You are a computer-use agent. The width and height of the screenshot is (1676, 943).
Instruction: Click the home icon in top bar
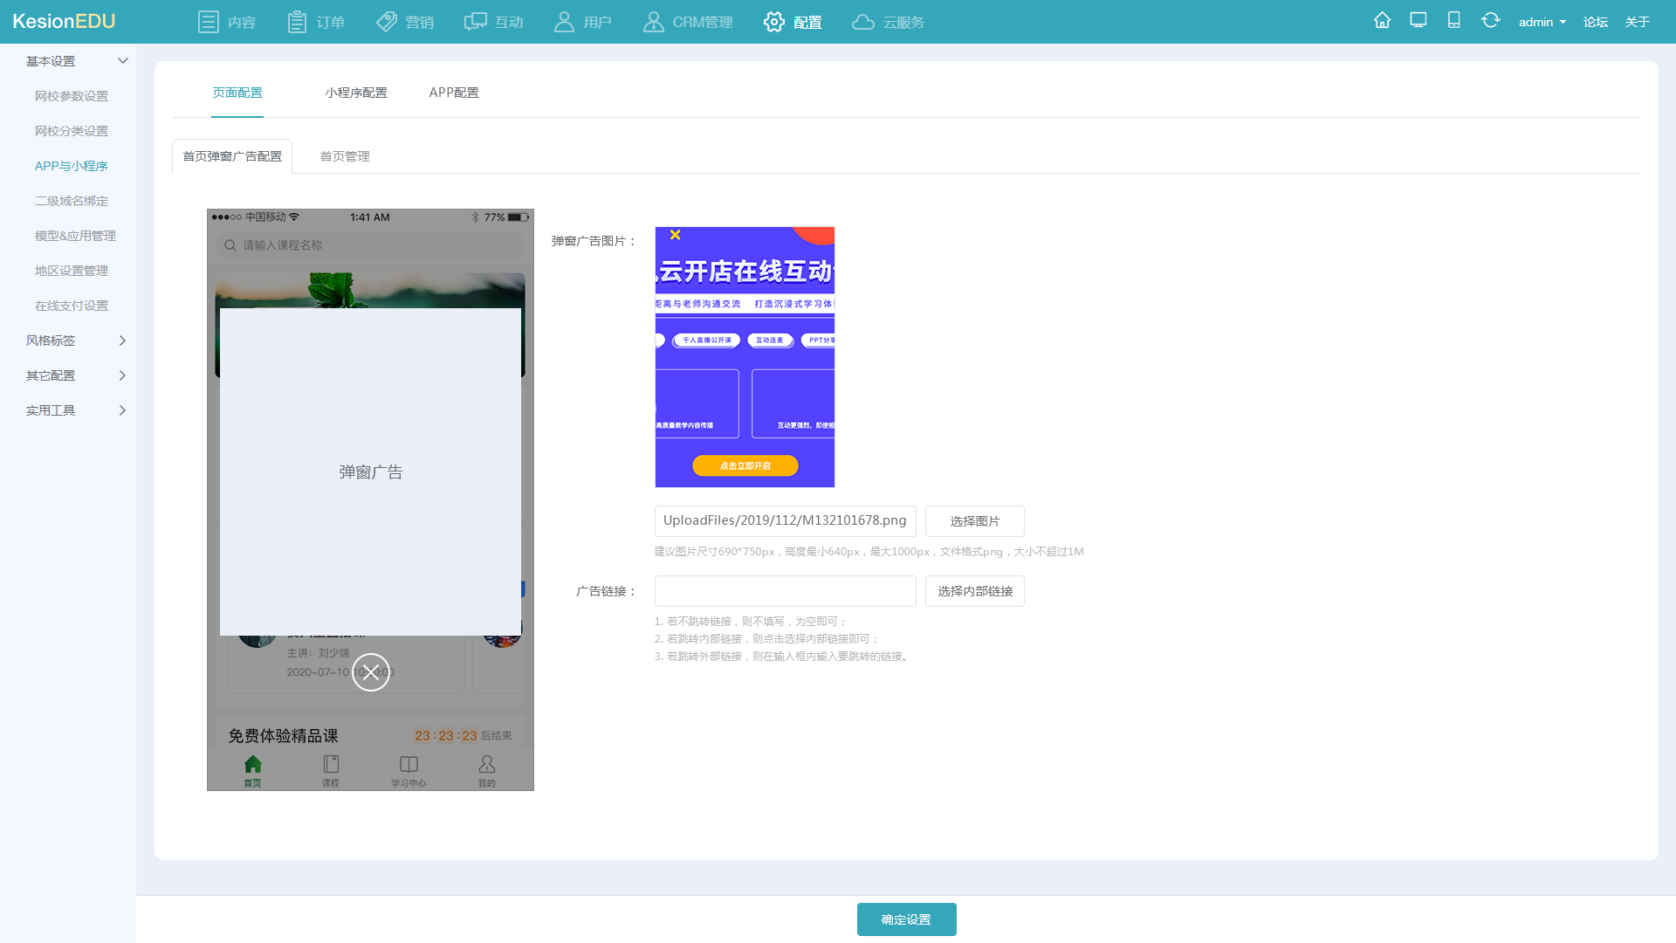coord(1382,19)
